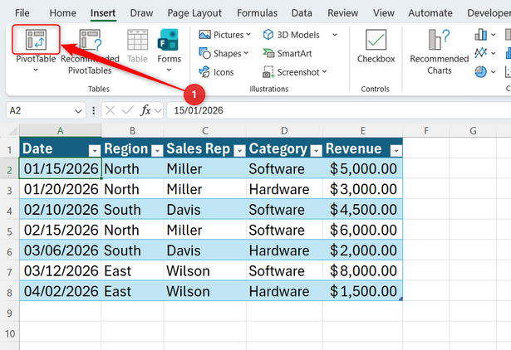Viewport: 511px width, 350px height.
Task: Cancel formula bar entry with X
Action: point(111,110)
